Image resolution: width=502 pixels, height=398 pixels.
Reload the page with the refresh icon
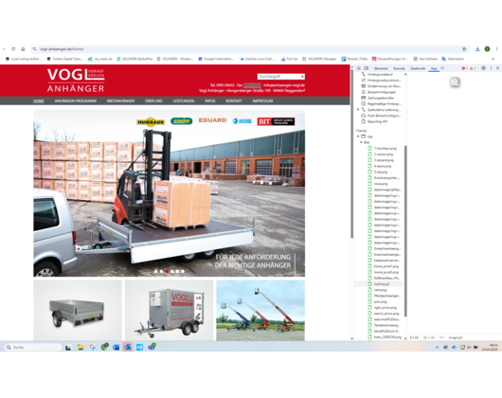(x=13, y=49)
